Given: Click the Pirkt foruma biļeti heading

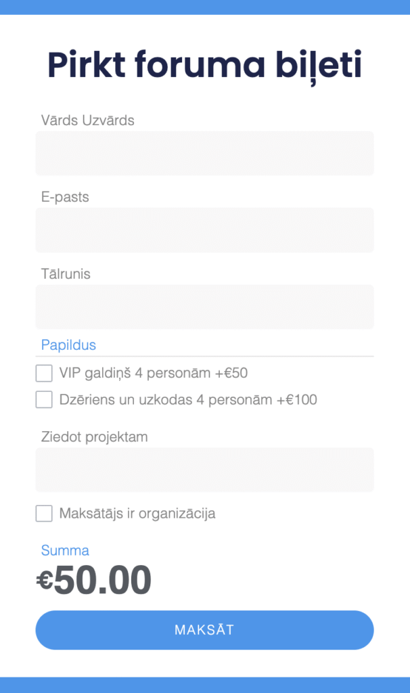Looking at the screenshot, I should [x=204, y=66].
